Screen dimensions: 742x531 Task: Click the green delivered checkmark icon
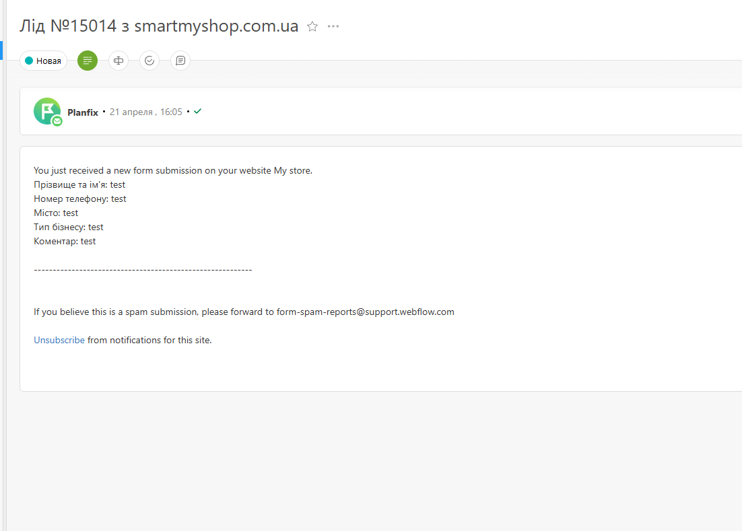pos(197,112)
